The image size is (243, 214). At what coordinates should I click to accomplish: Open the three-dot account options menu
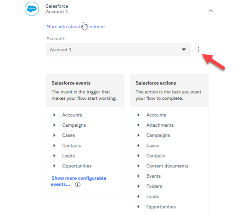pos(198,50)
